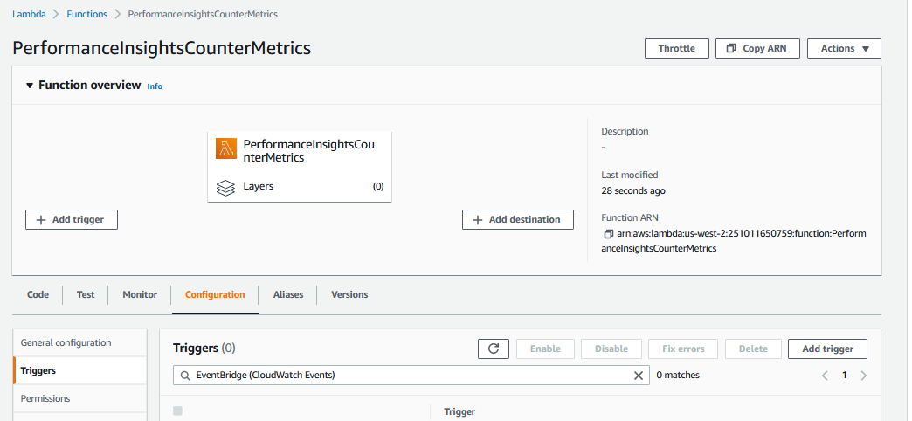Click the Layers stack icon
Screen dimensions: 912x421
(x=225, y=188)
